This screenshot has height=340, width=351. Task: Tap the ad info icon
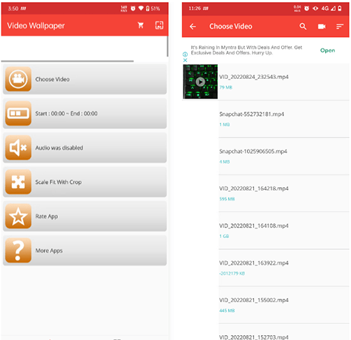point(185,54)
